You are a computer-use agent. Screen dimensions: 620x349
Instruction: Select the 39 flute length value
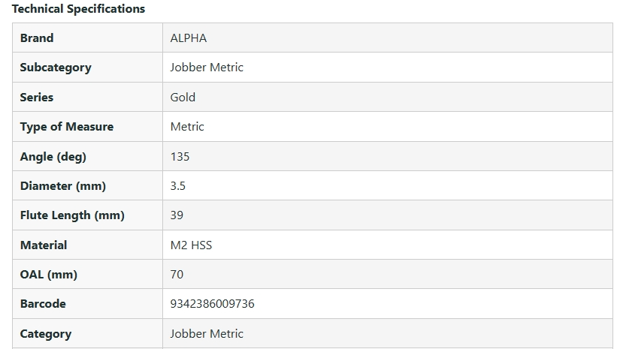click(177, 215)
